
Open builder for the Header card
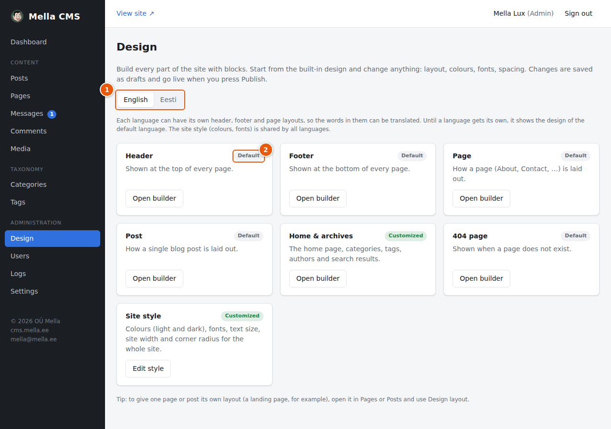(x=154, y=198)
